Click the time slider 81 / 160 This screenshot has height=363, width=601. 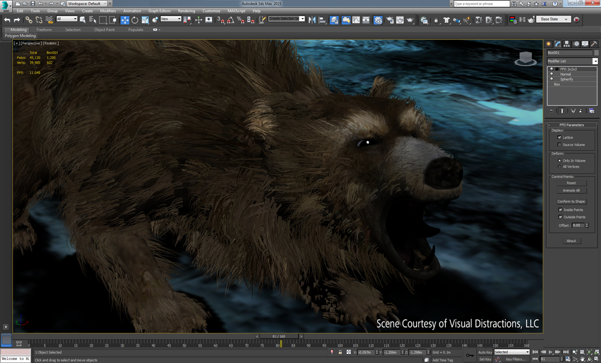[x=279, y=336]
